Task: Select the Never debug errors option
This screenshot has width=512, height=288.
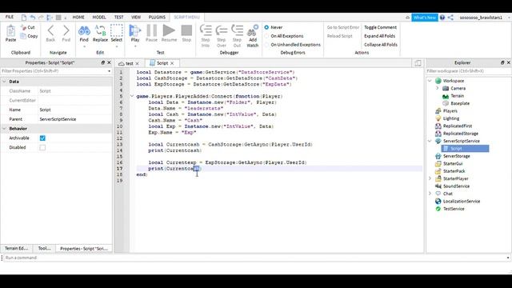Action: 266,27
